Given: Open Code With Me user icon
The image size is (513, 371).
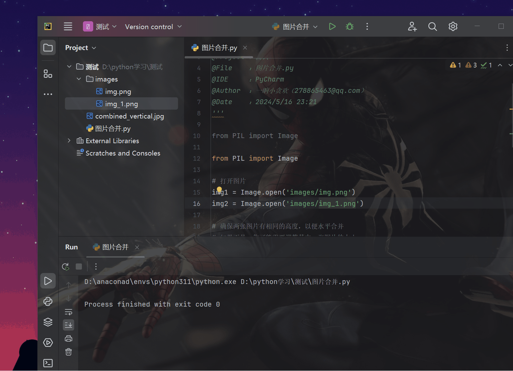Looking at the screenshot, I should (412, 26).
